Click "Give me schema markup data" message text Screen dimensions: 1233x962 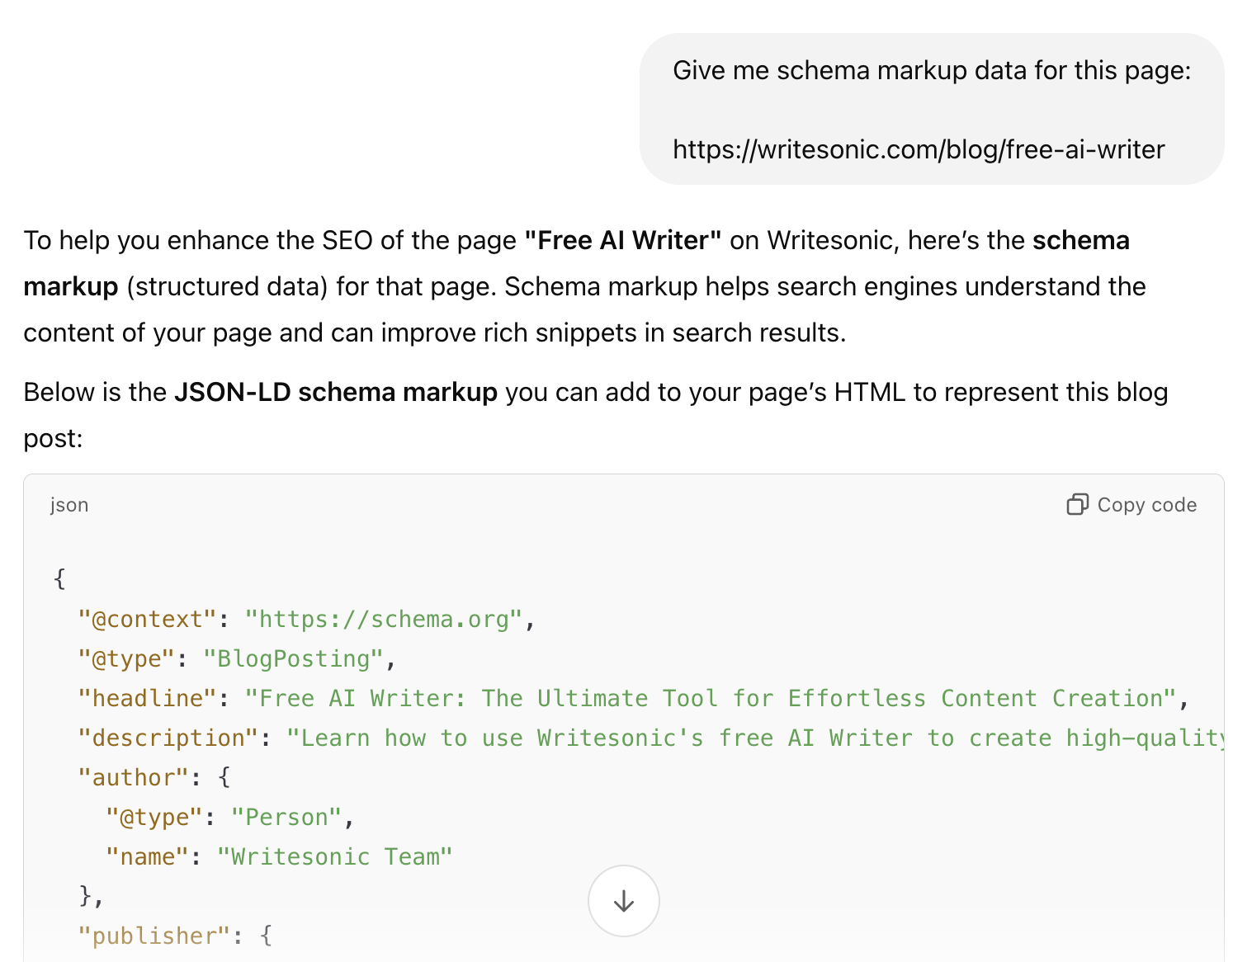(932, 70)
